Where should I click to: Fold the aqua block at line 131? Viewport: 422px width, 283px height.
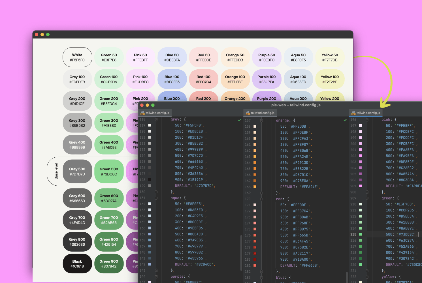pos(156,198)
